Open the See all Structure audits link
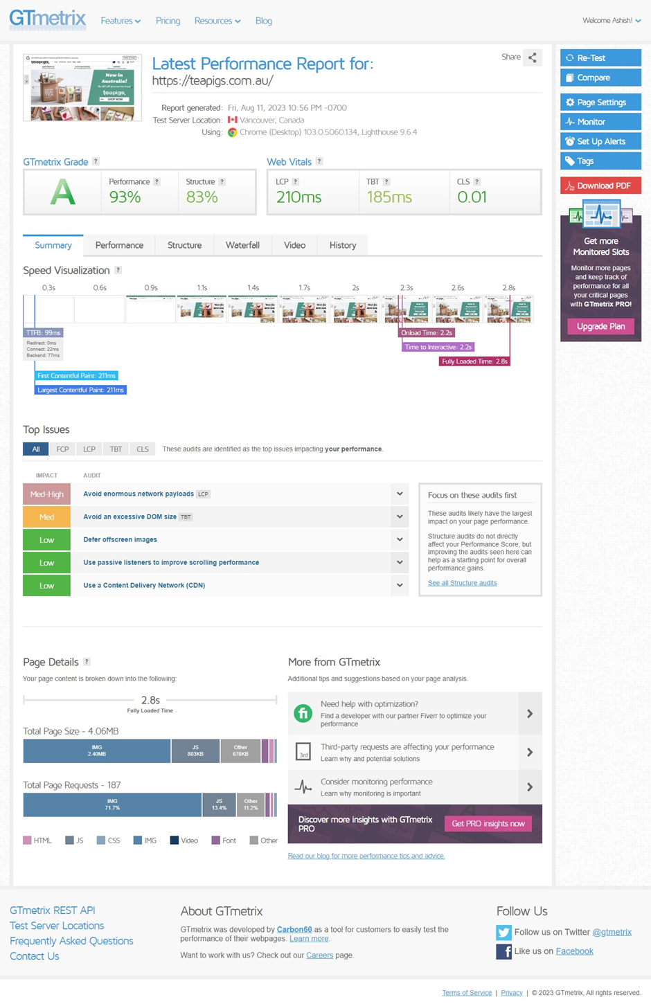Screen dimensions: 651x1006 (x=462, y=583)
